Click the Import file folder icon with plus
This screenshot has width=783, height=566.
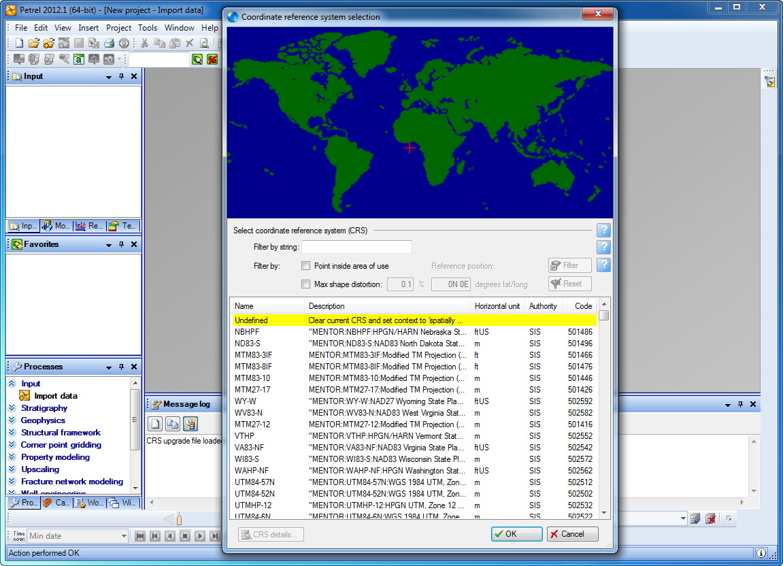[x=48, y=44]
